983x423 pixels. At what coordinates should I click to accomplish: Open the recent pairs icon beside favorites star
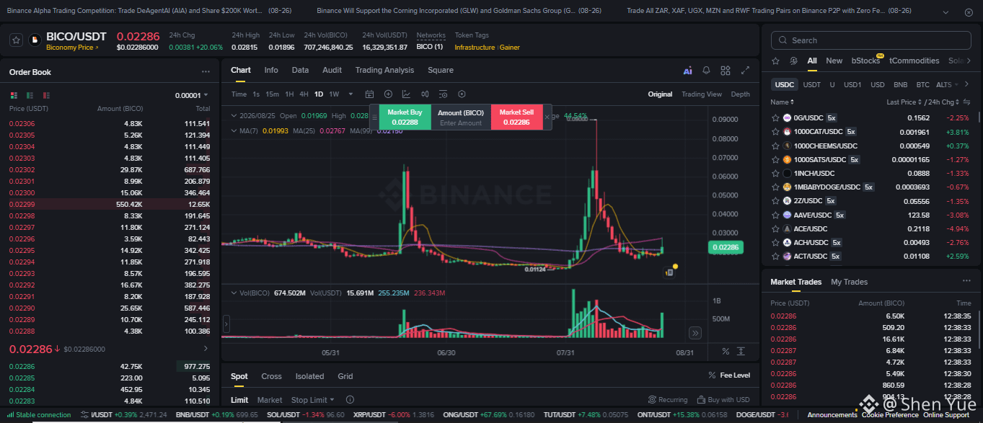click(x=793, y=61)
